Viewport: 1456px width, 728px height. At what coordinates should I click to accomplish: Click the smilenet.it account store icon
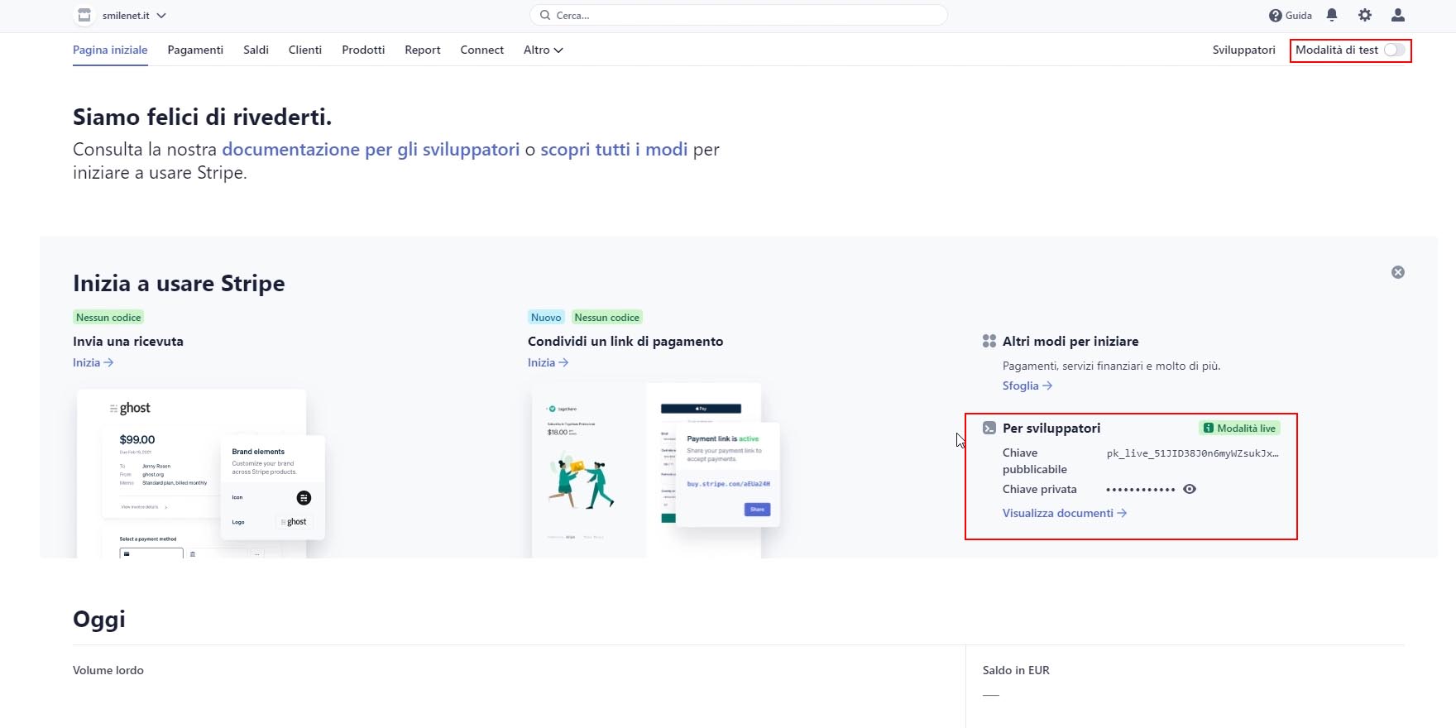84,16
